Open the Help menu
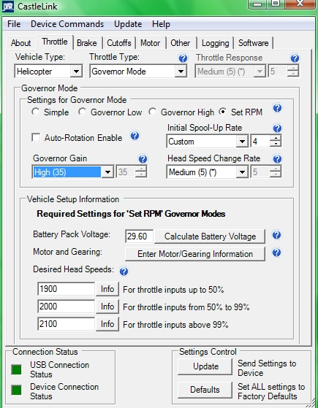The height and width of the screenshot is (408, 318). coord(161,24)
